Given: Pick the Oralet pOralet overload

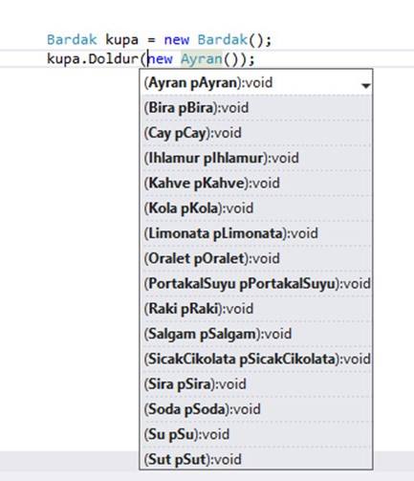Looking at the screenshot, I should click(x=256, y=259).
